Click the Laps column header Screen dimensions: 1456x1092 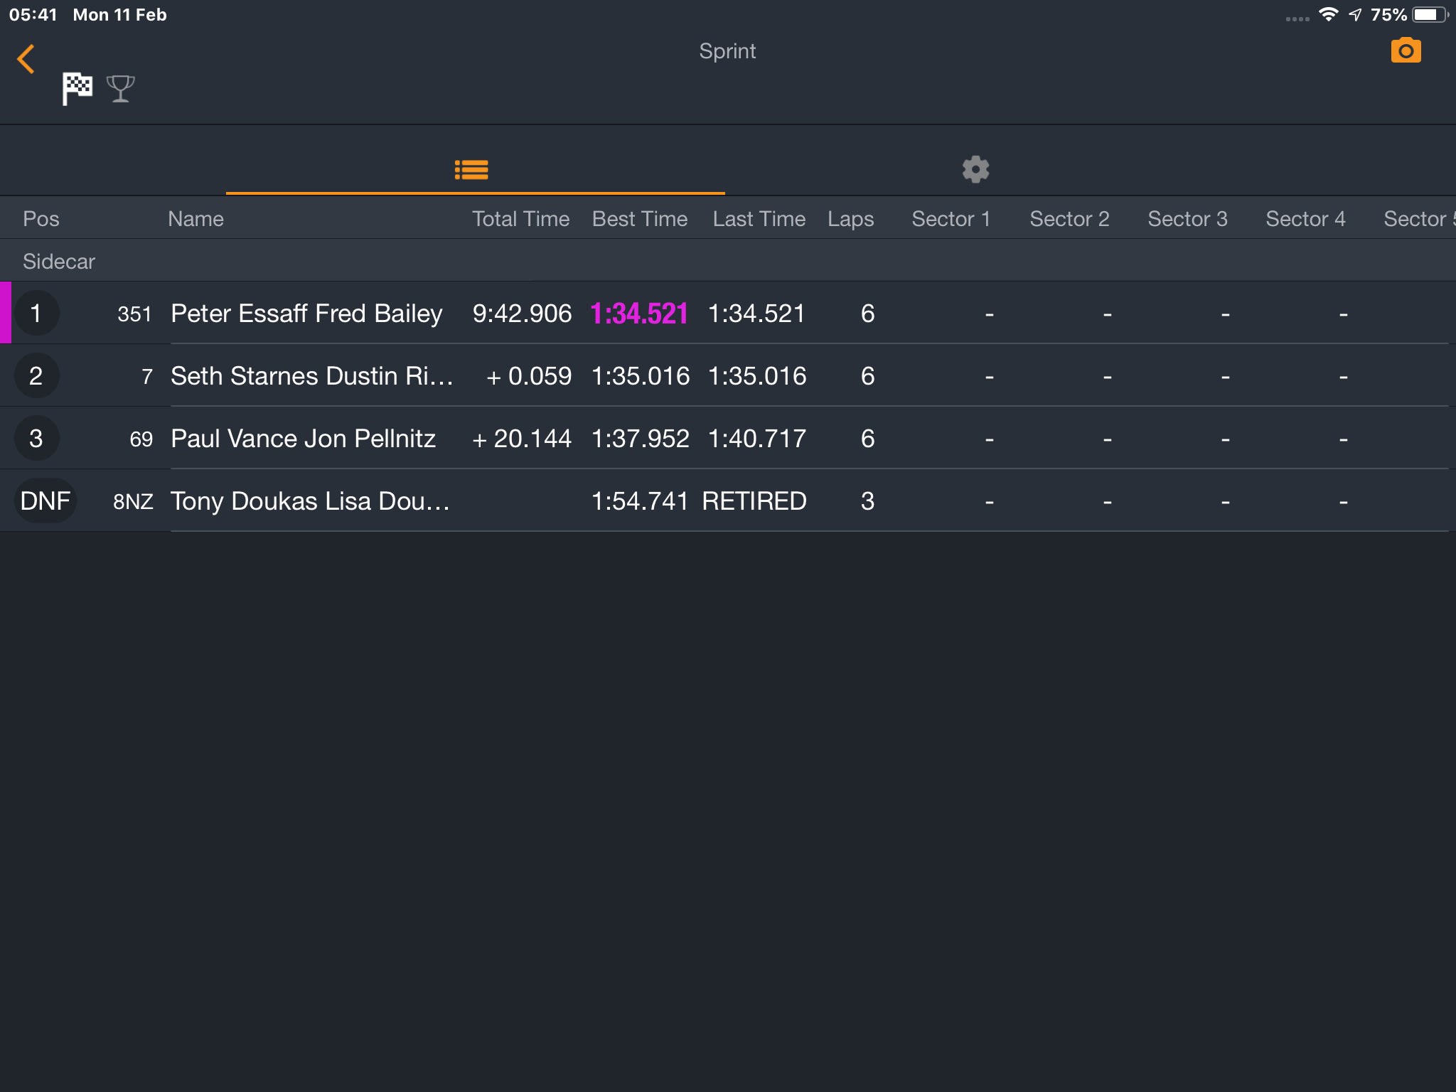pos(850,219)
